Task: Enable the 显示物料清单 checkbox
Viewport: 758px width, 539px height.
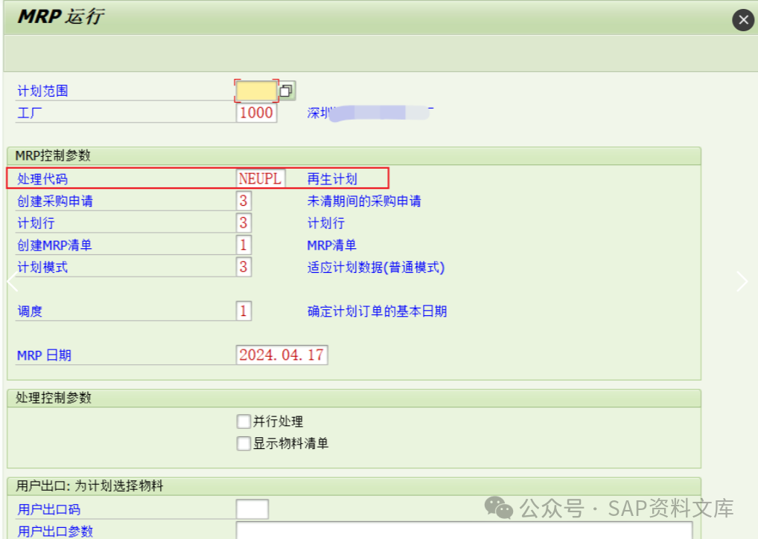Action: pos(243,443)
